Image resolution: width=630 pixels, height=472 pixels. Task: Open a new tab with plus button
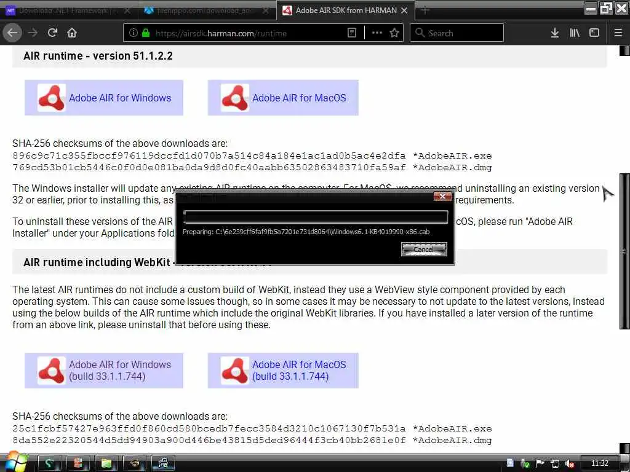[x=425, y=10]
